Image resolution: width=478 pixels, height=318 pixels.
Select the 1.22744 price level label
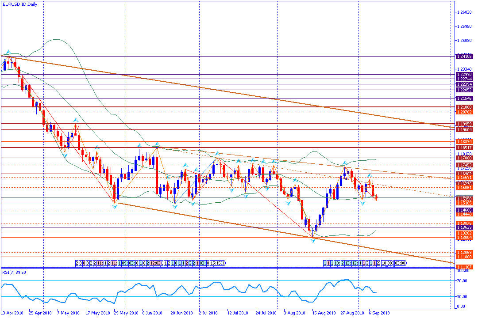click(464, 79)
